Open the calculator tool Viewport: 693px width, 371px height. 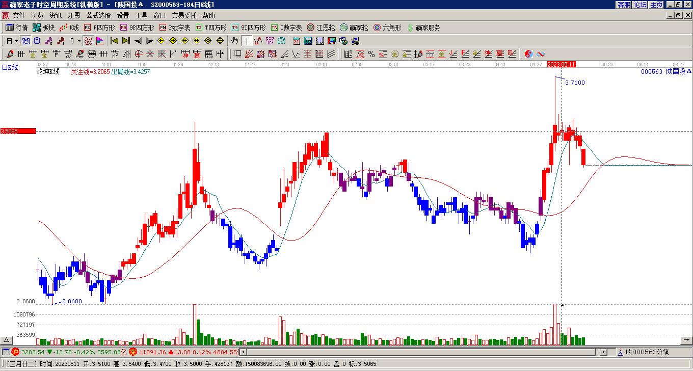click(308, 41)
